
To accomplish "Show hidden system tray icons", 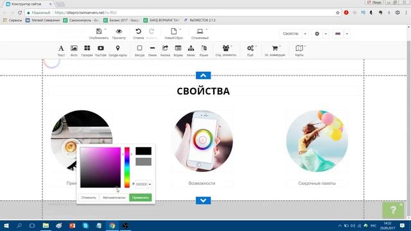I will tap(340, 225).
